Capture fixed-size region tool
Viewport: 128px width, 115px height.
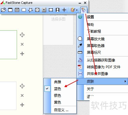[x=51, y=10]
